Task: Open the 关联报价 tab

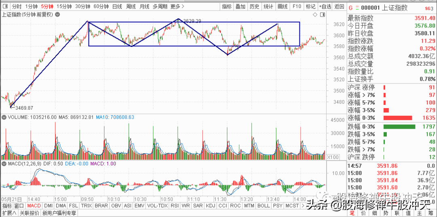Action: click(30, 213)
